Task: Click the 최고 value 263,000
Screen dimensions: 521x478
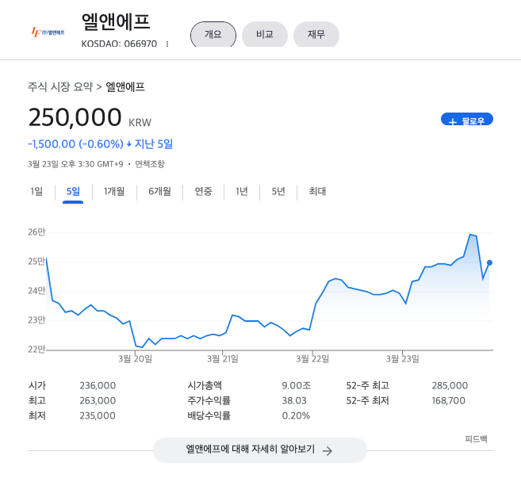Action: tap(98, 400)
